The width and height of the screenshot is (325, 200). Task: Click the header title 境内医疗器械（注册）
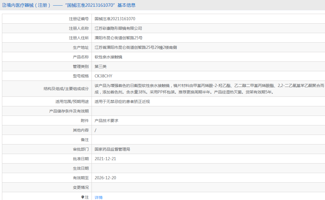28,5
